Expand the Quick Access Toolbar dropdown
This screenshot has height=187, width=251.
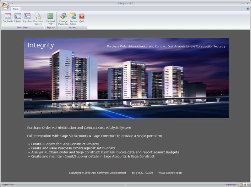(12, 3)
